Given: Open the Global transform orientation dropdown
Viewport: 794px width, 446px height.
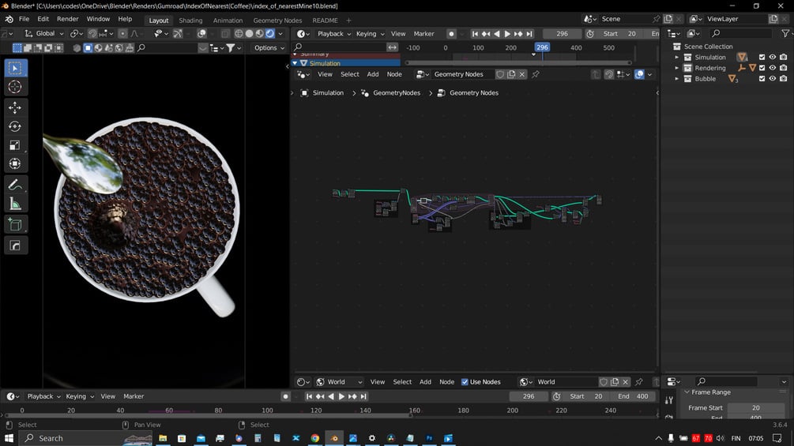Looking at the screenshot, I should tap(44, 34).
